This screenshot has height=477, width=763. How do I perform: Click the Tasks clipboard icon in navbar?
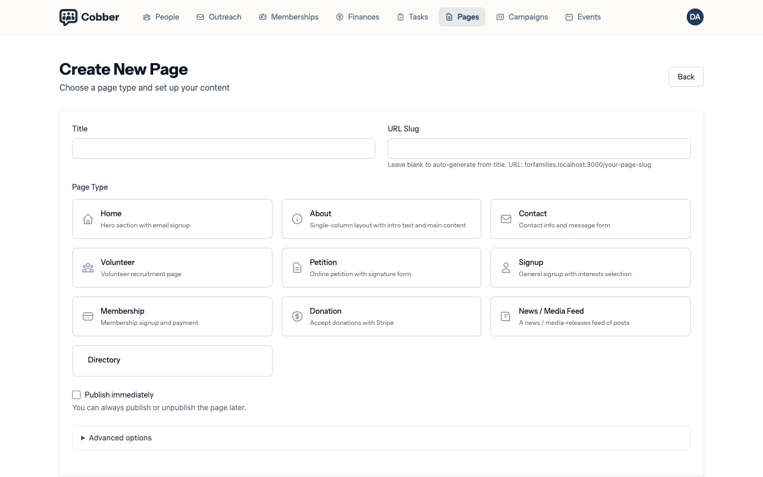401,17
